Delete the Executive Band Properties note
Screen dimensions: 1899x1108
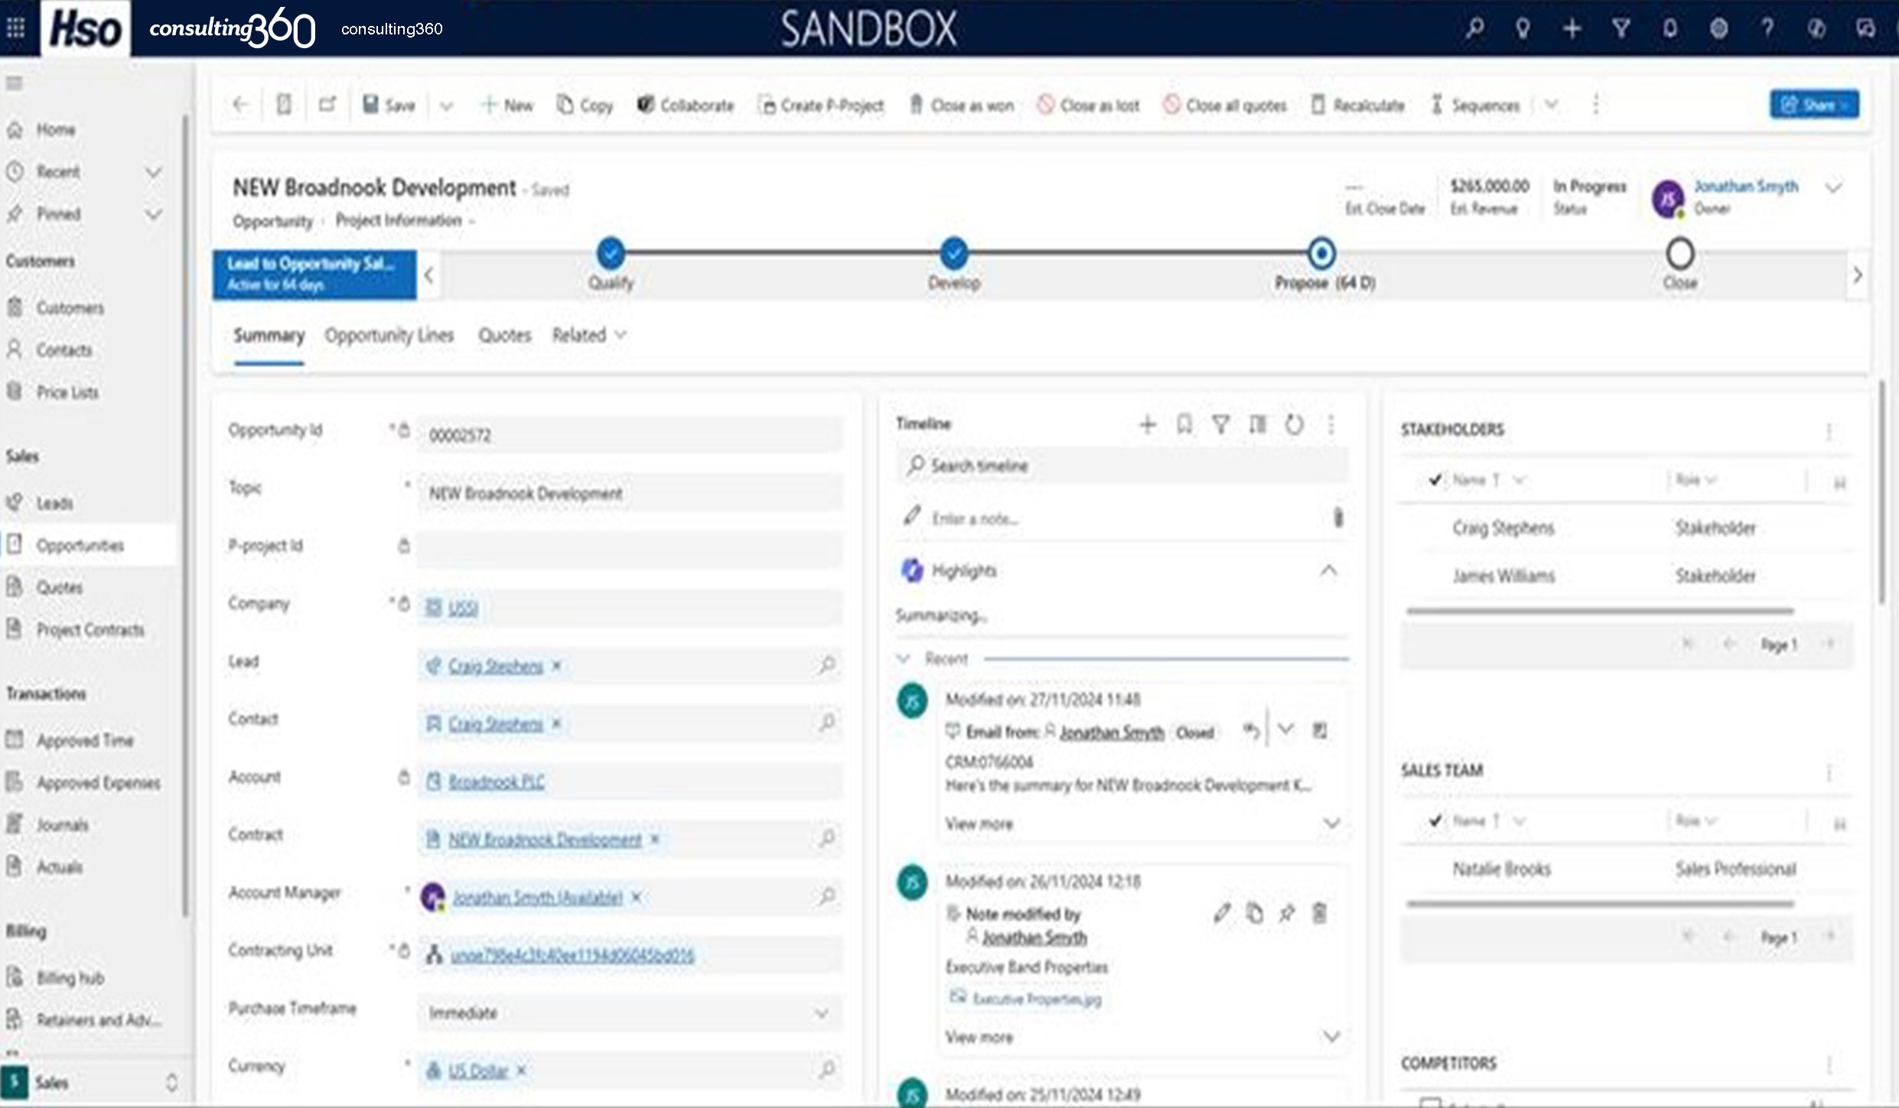tap(1319, 912)
